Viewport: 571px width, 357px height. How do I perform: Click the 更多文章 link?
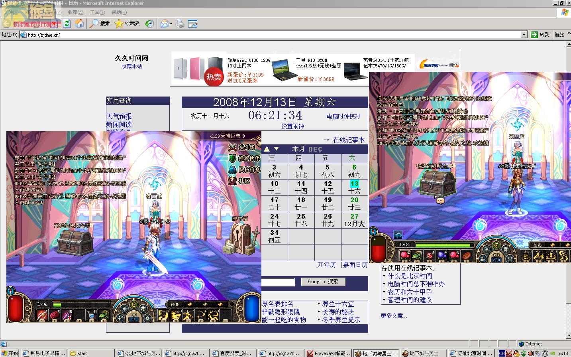pyautogui.click(x=394, y=316)
